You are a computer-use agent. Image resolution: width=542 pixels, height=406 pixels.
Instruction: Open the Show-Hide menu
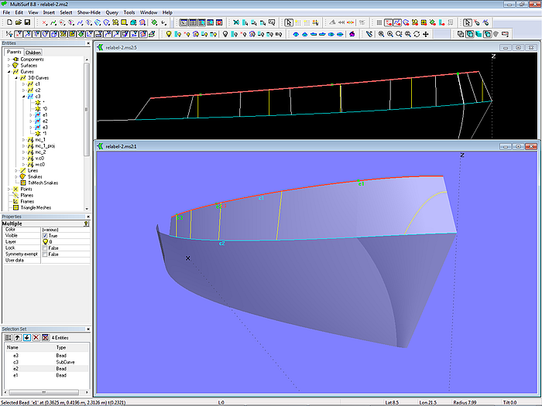[x=87, y=12]
